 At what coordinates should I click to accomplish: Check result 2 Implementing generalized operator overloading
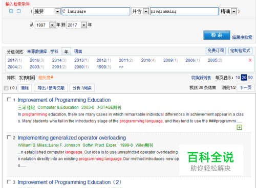coord(9,137)
